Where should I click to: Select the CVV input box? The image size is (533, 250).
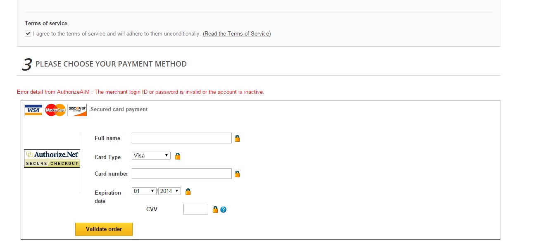[x=195, y=209]
